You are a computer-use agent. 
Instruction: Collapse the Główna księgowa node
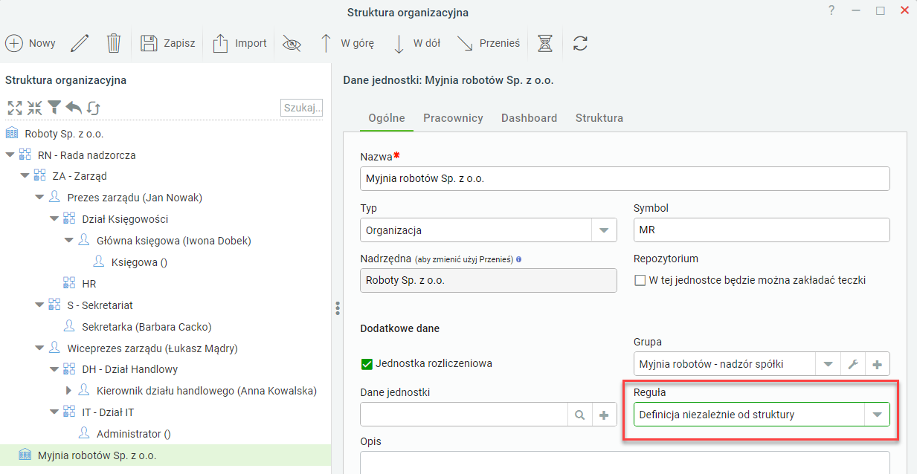69,241
